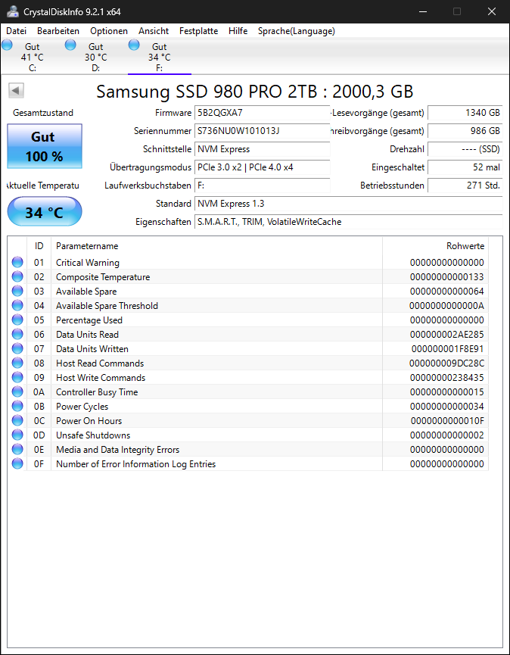The image size is (510, 655).
Task: Switch to drive D: tab at 30 °C
Action: (x=95, y=57)
